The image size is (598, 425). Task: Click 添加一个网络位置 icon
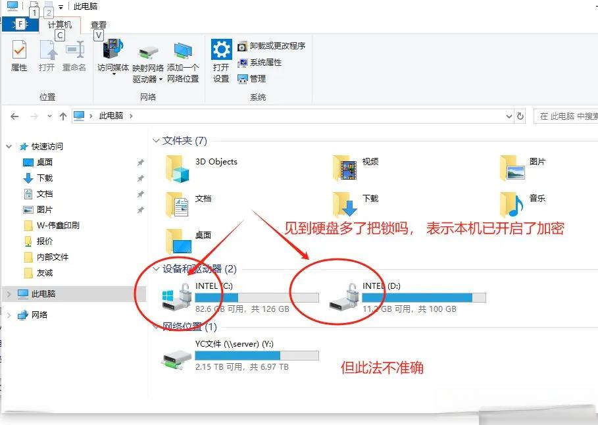(183, 52)
